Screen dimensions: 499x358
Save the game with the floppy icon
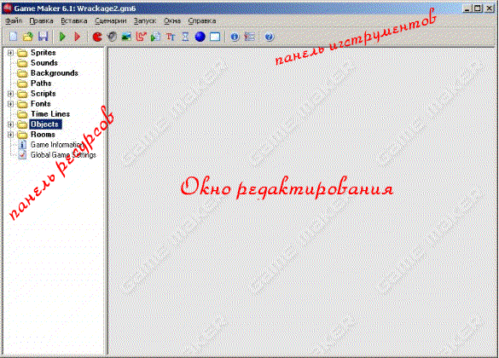coord(43,37)
